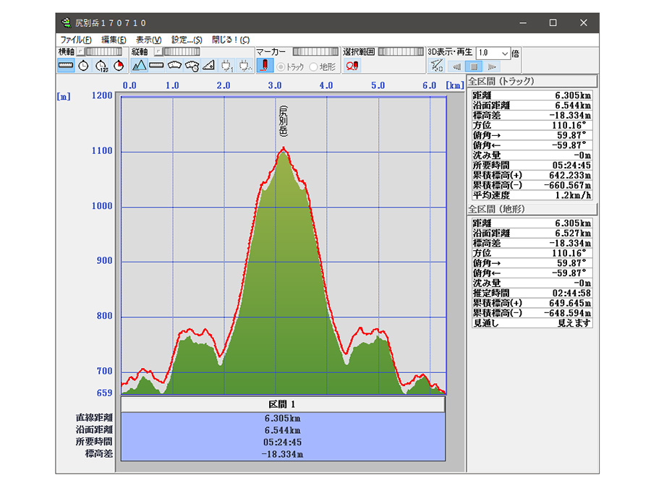This screenshot has height=488, width=651.
Task: Select the distance ruler horizontal axis icon
Action: pyautogui.click(x=66, y=66)
